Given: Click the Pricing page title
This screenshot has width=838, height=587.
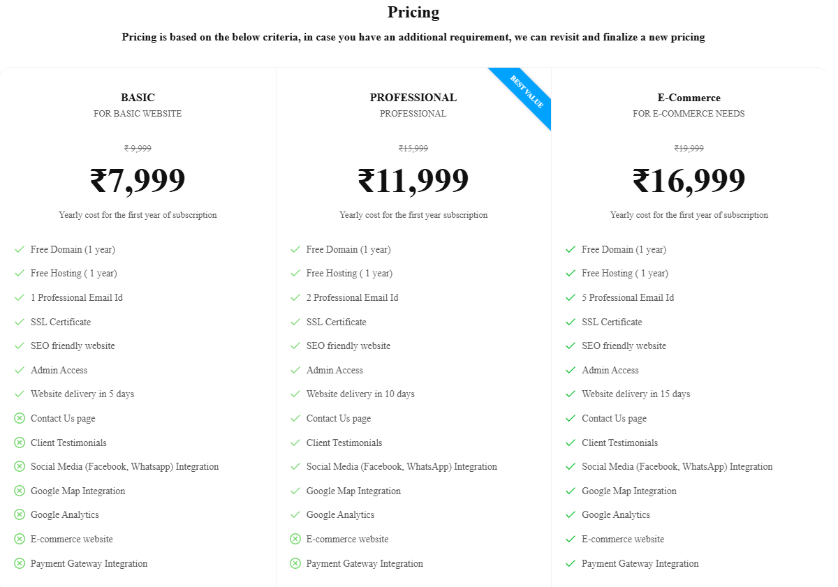Looking at the screenshot, I should coord(413,12).
